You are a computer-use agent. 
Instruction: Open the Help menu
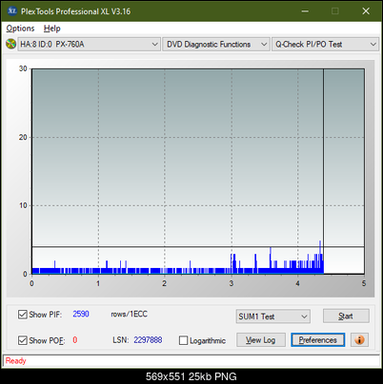(x=52, y=29)
